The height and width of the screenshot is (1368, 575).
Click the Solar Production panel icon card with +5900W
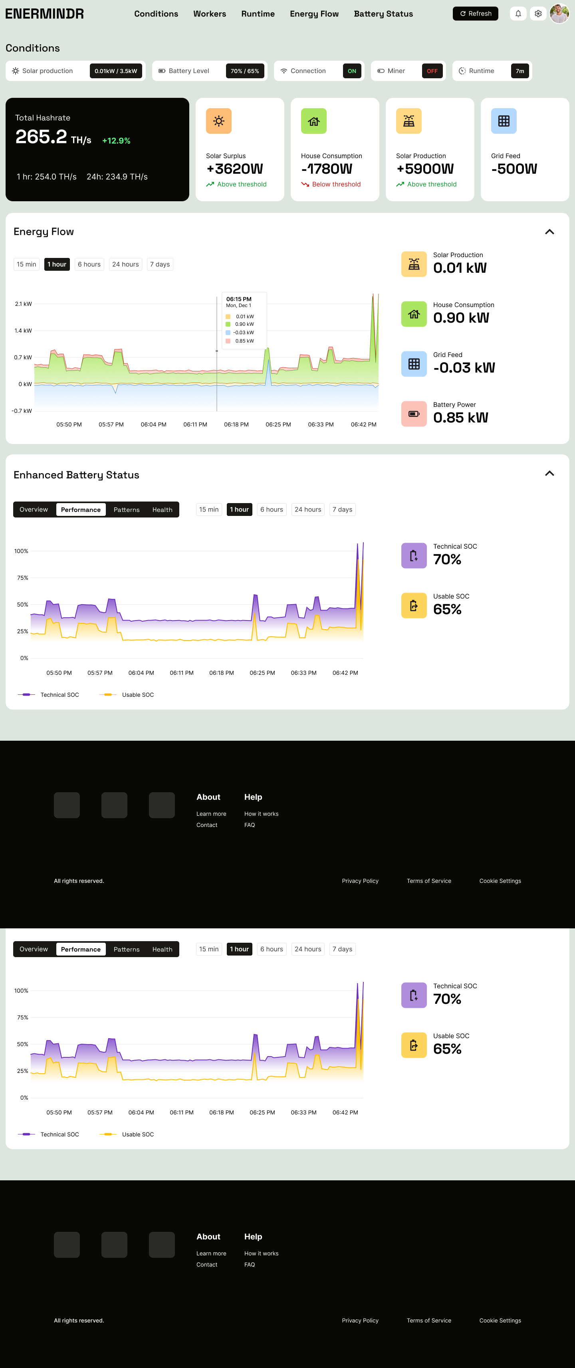[x=409, y=121]
